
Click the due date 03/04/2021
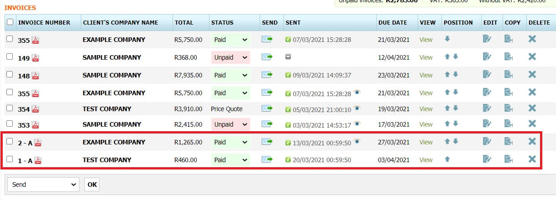point(394,160)
